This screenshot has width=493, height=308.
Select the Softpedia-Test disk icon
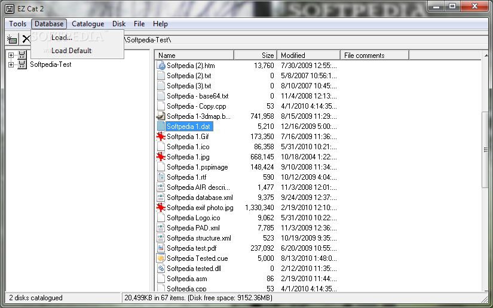coord(22,64)
